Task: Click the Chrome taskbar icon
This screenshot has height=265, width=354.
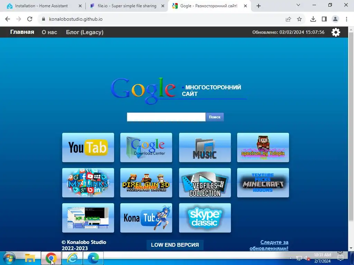Action: click(x=51, y=258)
